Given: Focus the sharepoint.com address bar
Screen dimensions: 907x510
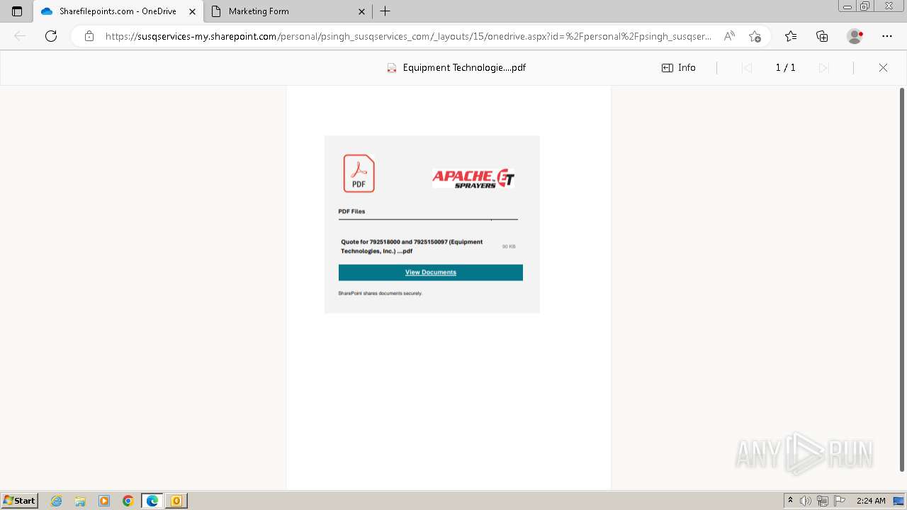Looking at the screenshot, I should point(408,36).
